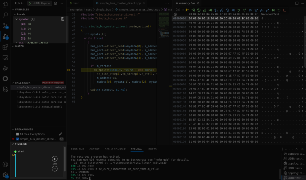Open the OUTPUT panel tab
This screenshot has height=180, width=306.
94,149
